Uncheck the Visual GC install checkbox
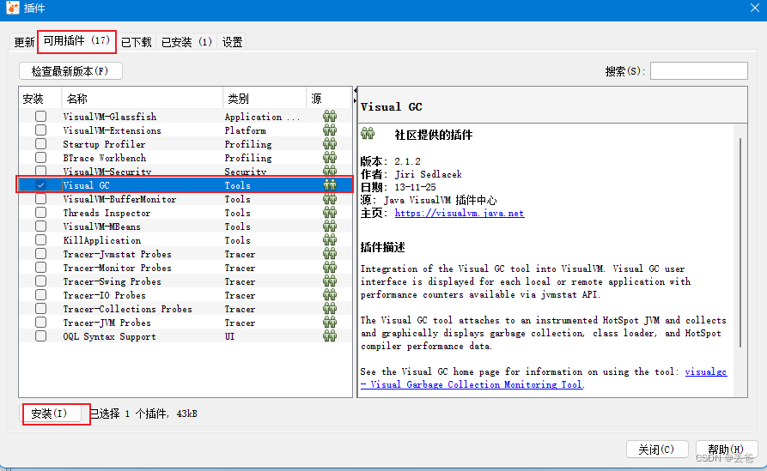The height and width of the screenshot is (471, 767). [40, 185]
